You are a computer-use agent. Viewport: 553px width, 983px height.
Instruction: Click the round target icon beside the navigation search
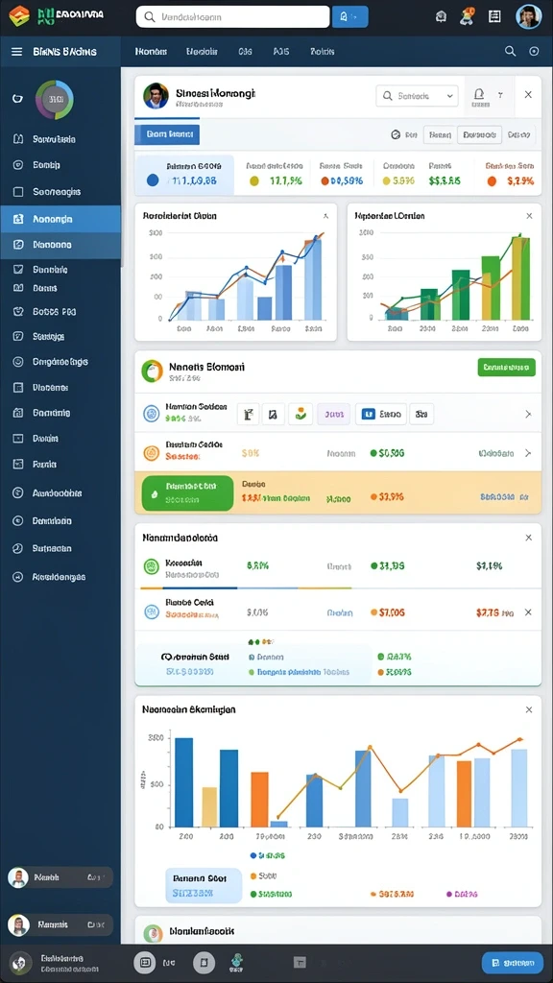click(x=534, y=52)
